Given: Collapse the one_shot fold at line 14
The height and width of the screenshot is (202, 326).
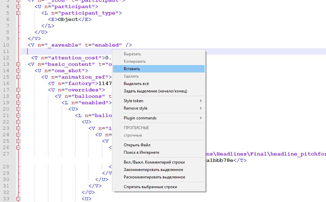Looking at the screenshot, I should pos(19,70).
